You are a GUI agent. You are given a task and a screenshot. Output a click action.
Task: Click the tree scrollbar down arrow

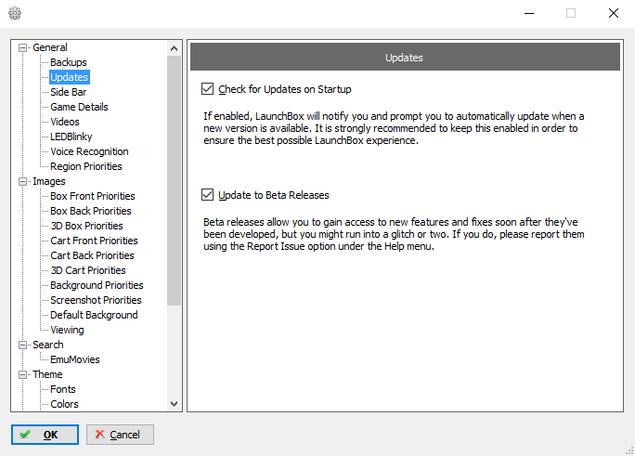click(175, 404)
